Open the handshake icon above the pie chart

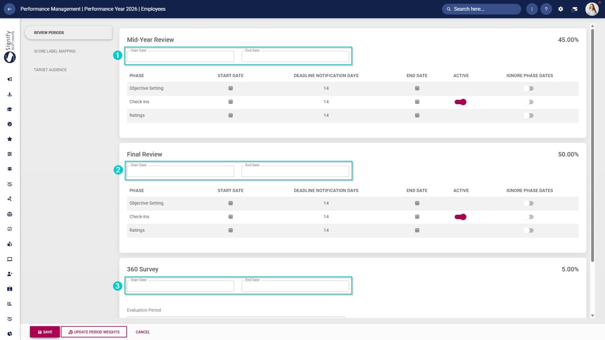pyautogui.click(x=10, y=319)
